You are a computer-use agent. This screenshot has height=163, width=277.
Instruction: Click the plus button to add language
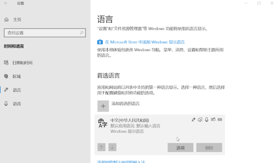(103, 106)
